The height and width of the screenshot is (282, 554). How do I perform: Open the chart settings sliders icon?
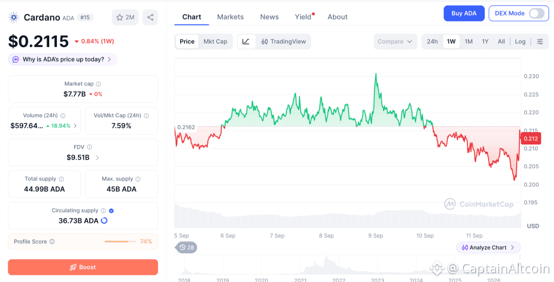(540, 41)
